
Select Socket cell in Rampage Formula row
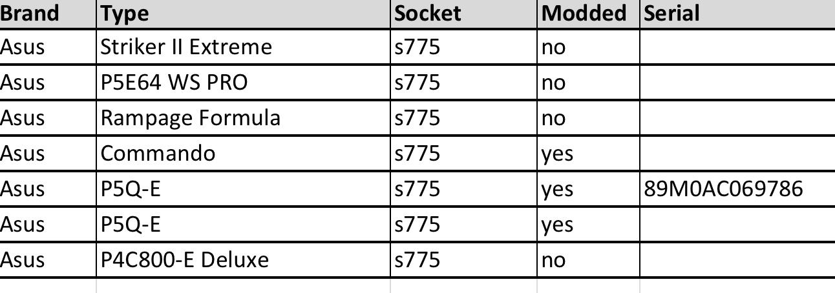tap(464, 117)
